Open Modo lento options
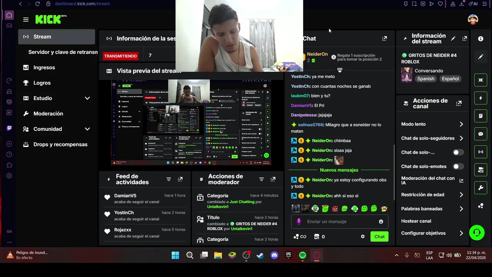The image size is (492, 277). click(x=432, y=124)
